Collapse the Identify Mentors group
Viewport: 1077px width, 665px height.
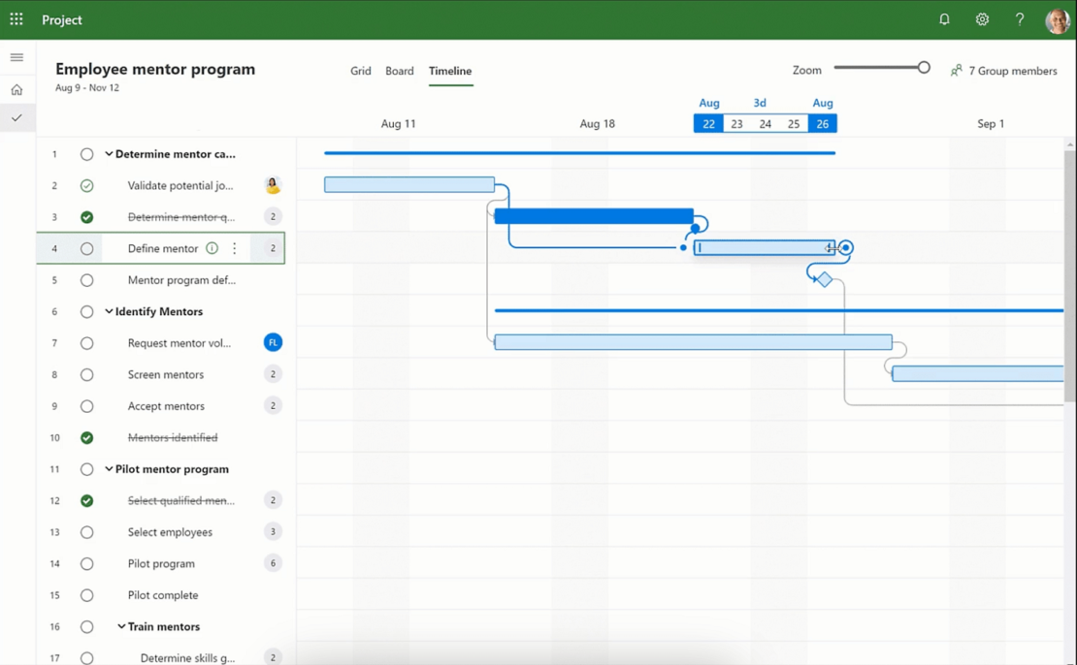tap(108, 311)
